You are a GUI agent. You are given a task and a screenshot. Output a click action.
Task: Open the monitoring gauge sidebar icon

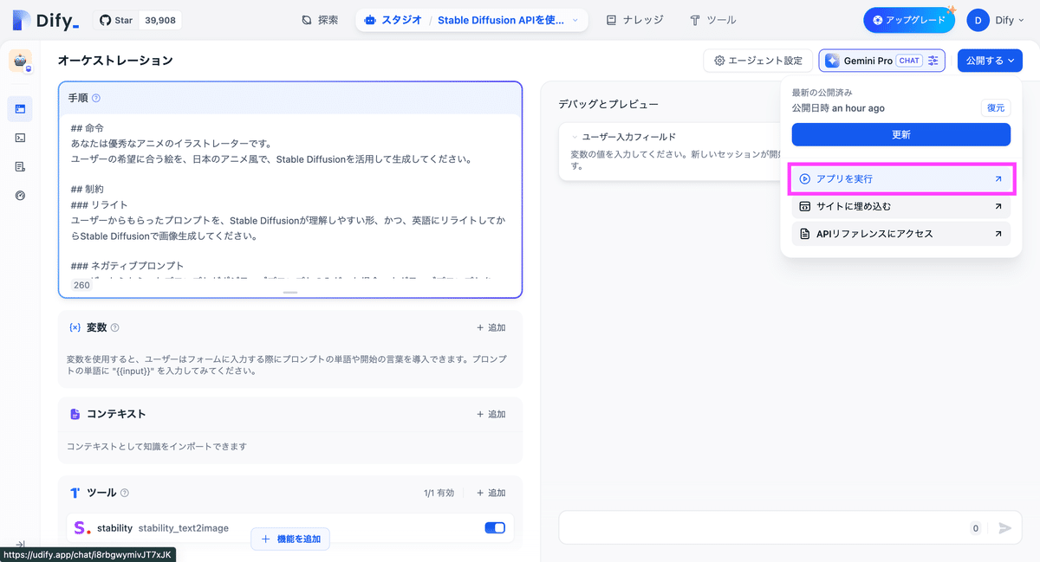click(20, 196)
